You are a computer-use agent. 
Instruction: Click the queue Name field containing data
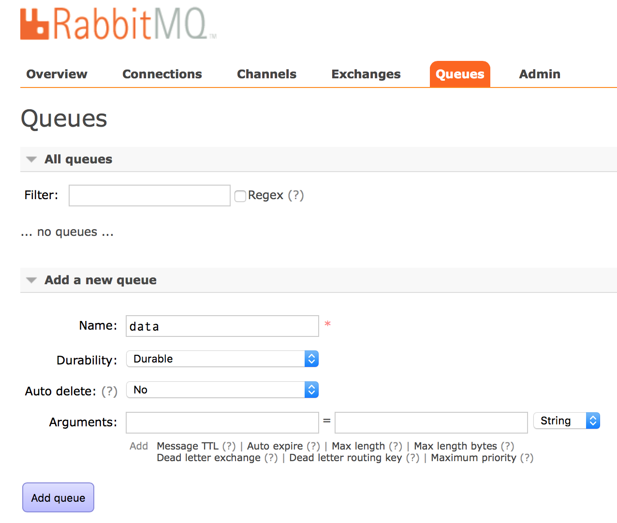tap(222, 326)
